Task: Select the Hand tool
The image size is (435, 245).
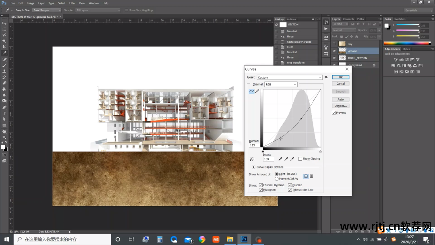Action: tap(4, 131)
